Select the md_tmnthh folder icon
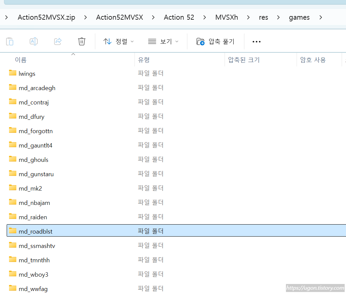 13,259
